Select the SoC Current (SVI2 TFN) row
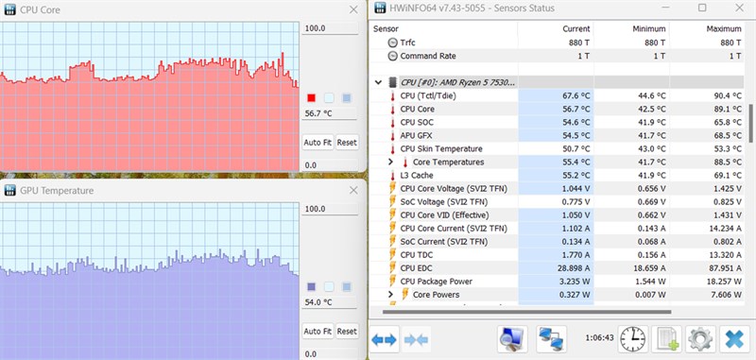 558,242
